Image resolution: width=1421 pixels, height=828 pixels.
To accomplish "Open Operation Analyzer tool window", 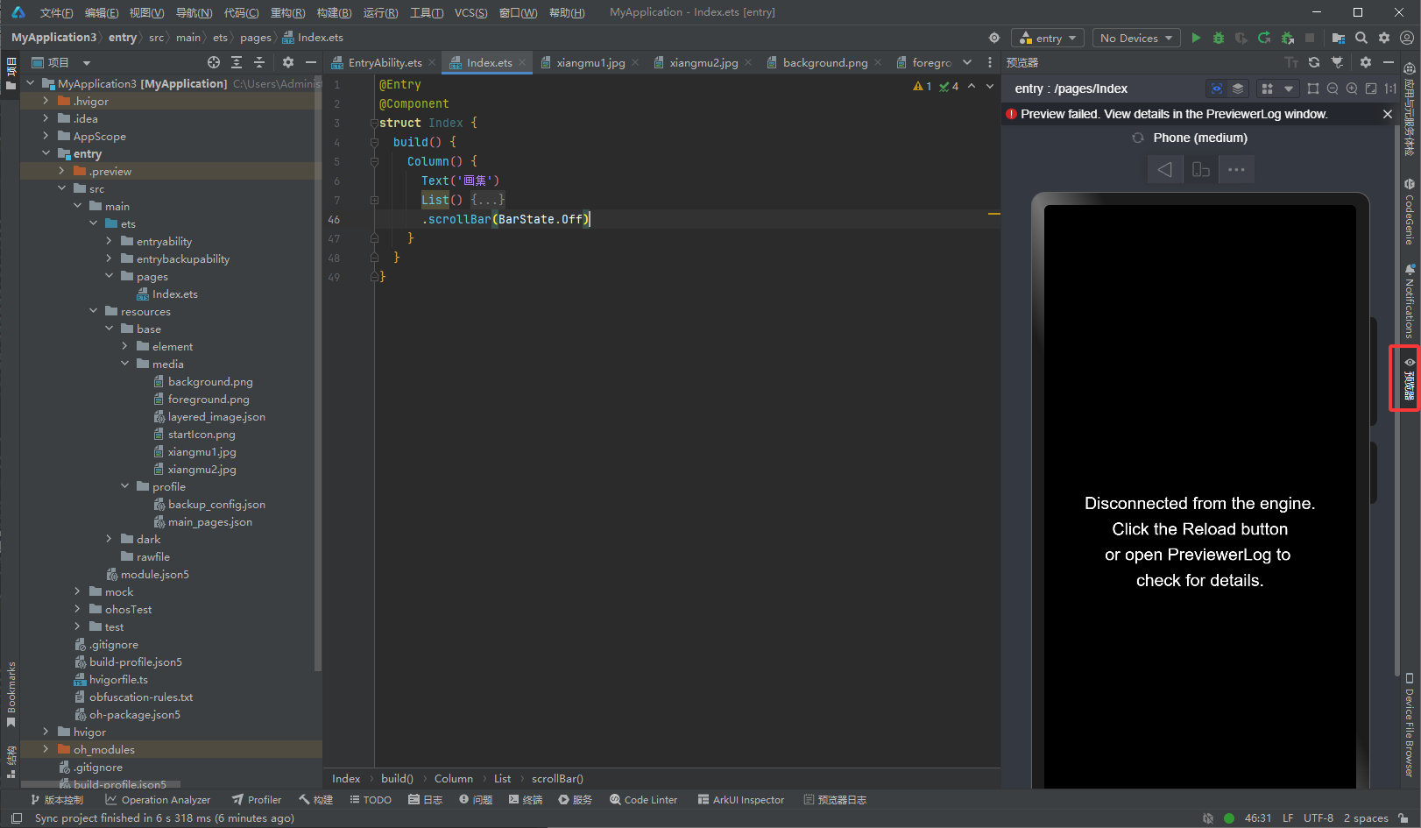I will (x=158, y=799).
